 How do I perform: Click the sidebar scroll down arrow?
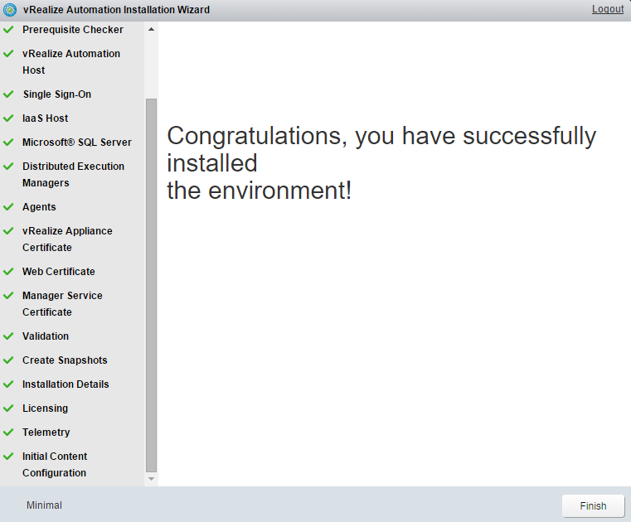coord(151,479)
